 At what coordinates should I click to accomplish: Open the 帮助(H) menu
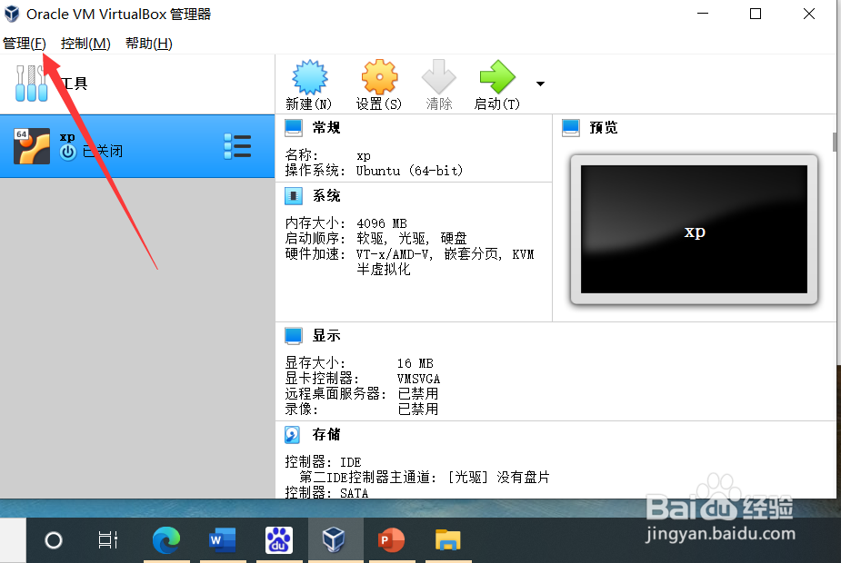pos(148,44)
